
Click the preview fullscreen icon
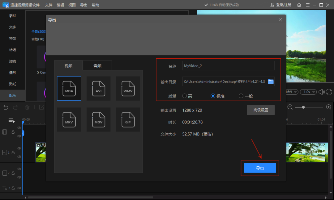point(329,92)
